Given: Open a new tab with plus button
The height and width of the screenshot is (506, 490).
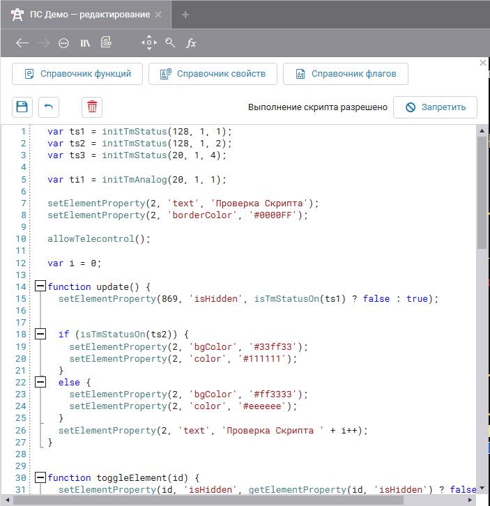Looking at the screenshot, I should (185, 15).
